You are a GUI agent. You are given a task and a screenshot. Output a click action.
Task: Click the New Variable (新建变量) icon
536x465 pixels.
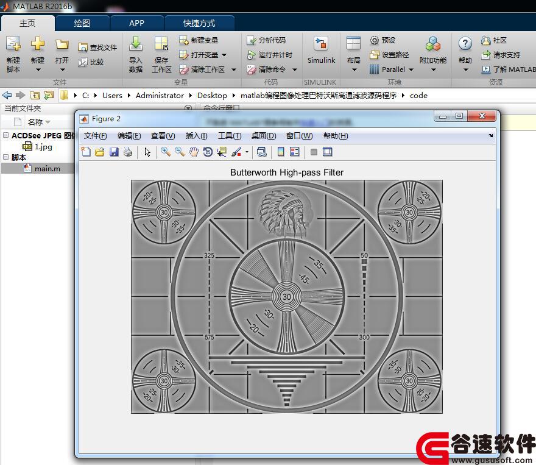183,40
